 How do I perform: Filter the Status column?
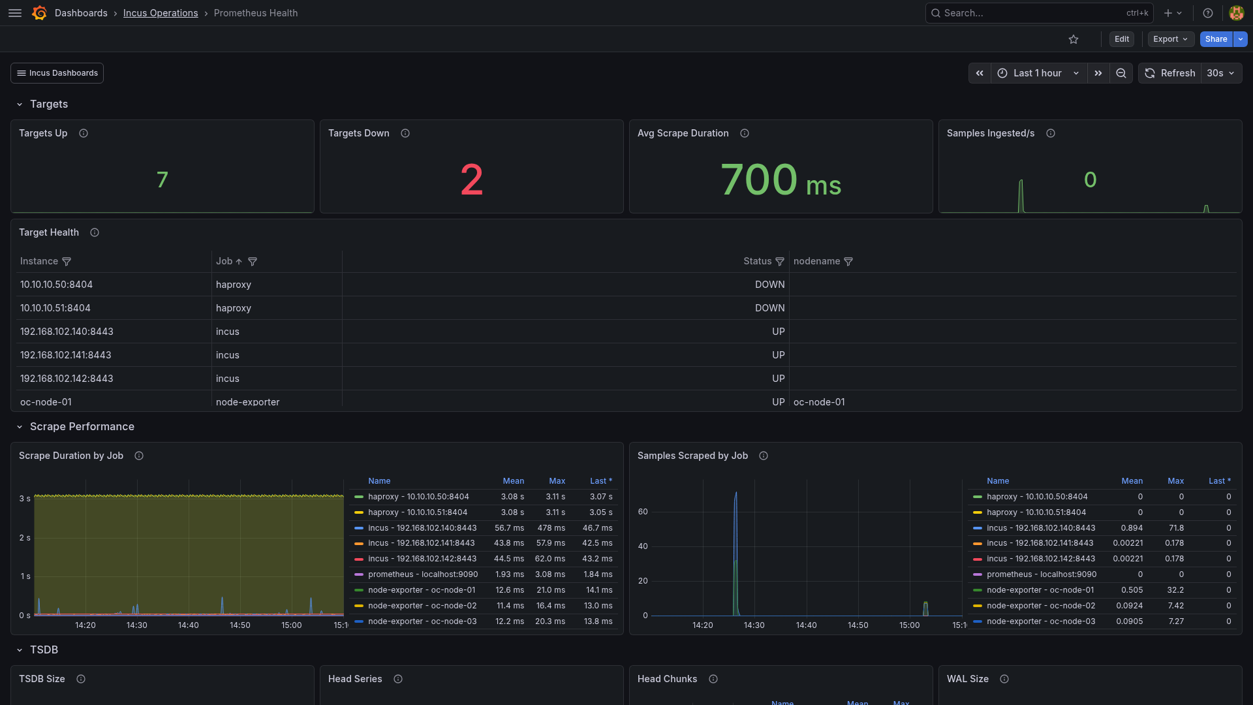780,262
